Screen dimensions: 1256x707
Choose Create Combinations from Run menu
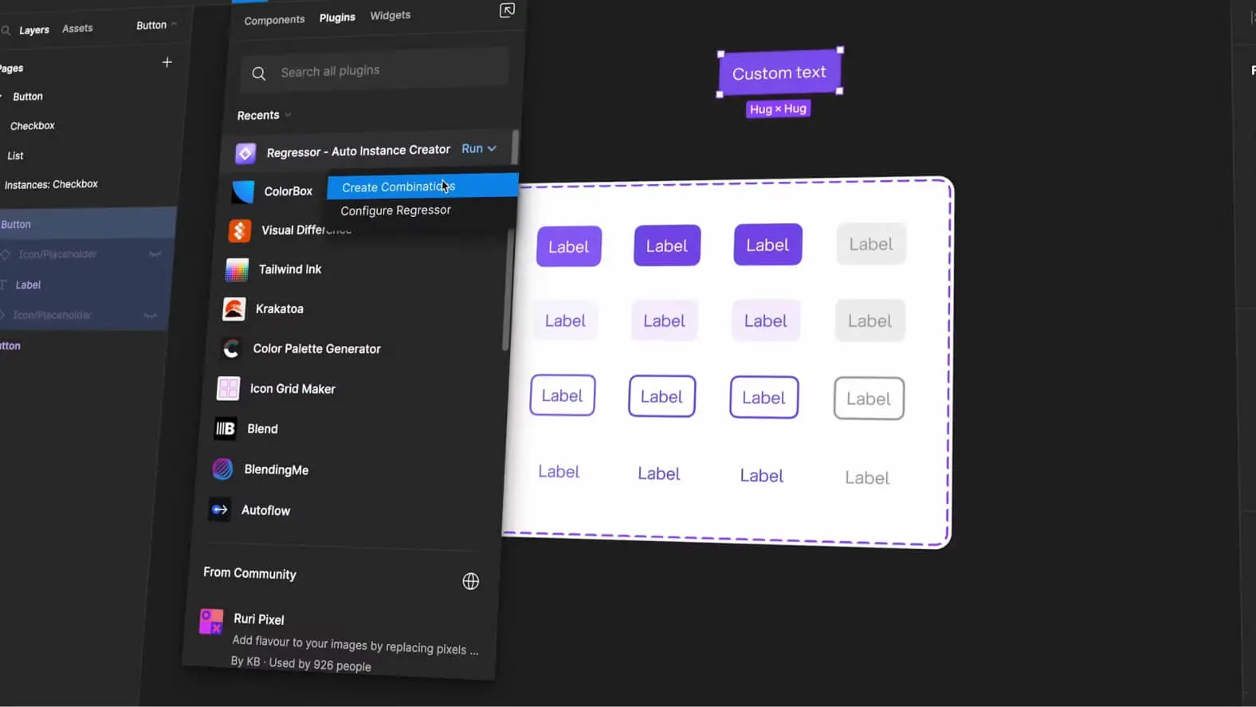pyautogui.click(x=422, y=187)
